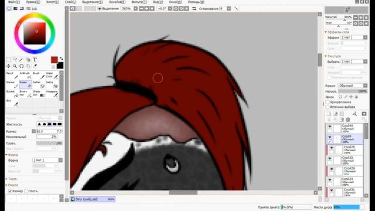
Task: Switch to the Ото трейд.sai2 document tab
Action: (93, 199)
